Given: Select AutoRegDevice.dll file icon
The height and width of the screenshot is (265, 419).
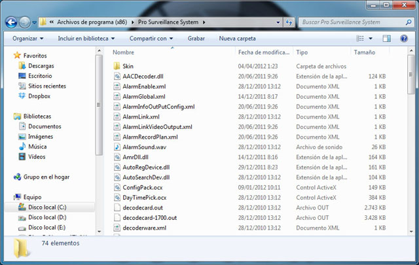Looking at the screenshot, I should point(117,168).
